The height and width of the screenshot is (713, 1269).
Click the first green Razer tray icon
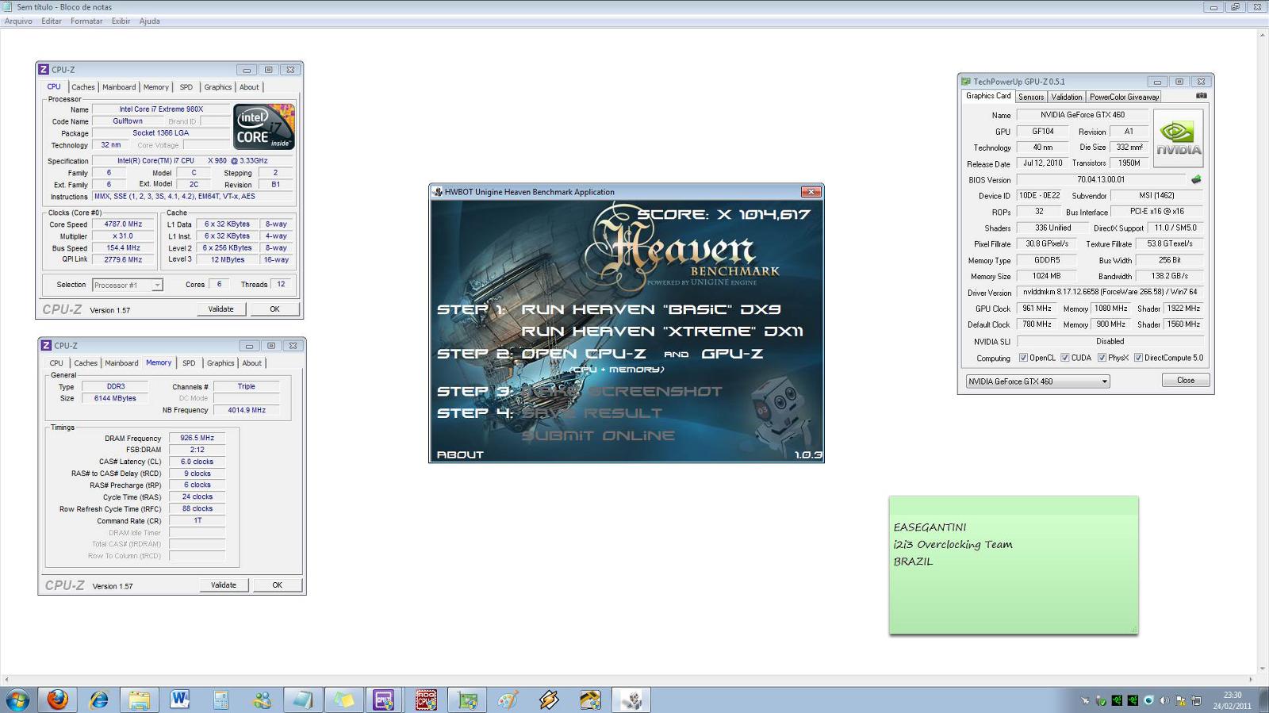coord(1117,700)
